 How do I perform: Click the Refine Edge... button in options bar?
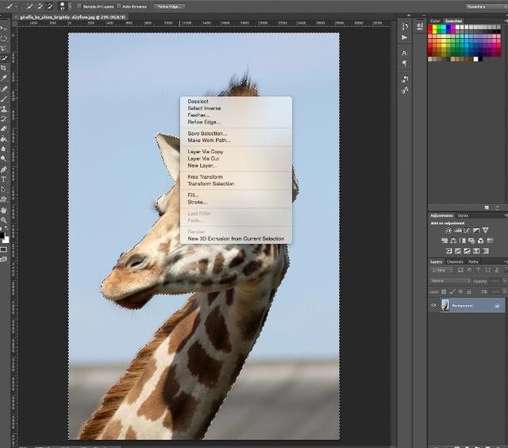(168, 6)
